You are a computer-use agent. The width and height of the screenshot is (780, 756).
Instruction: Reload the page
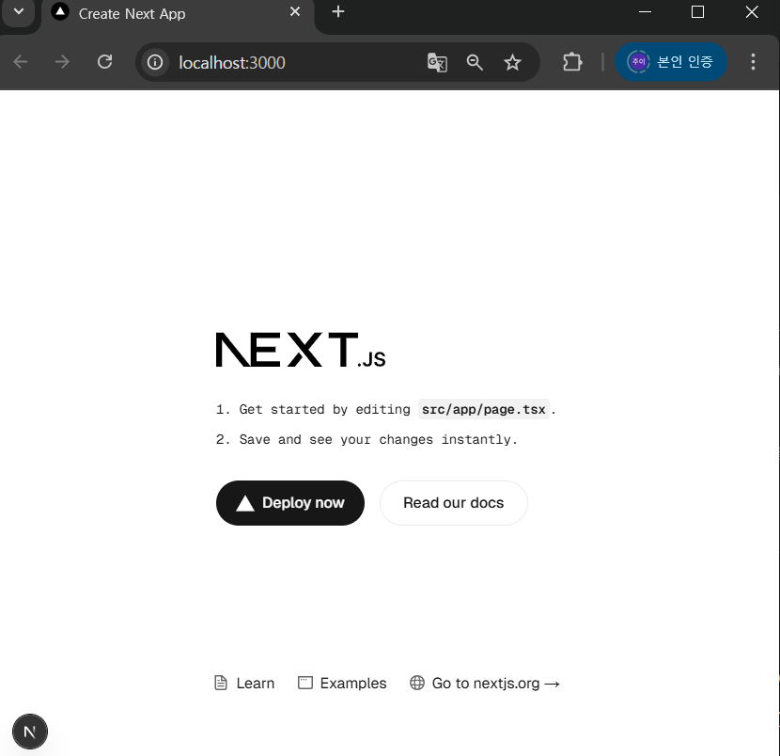(x=105, y=62)
